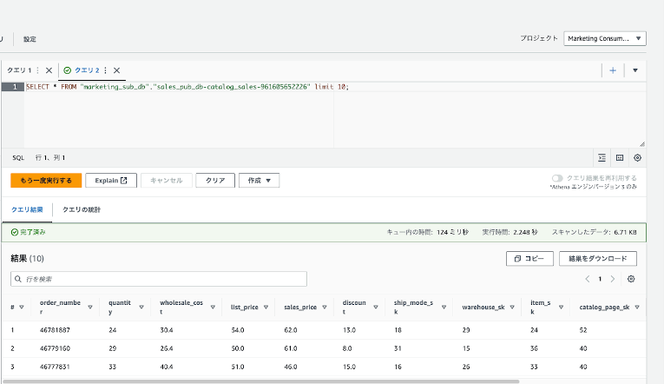
Task: Sort by the # column arrow
Action: coord(22,308)
